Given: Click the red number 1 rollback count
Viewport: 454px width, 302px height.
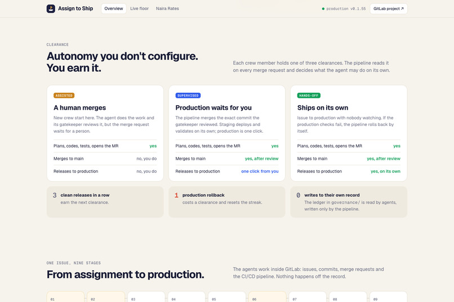Looking at the screenshot, I should (176, 195).
